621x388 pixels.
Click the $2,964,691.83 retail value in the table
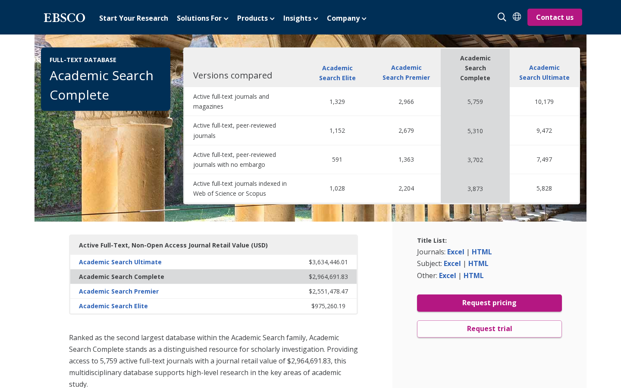click(x=328, y=277)
